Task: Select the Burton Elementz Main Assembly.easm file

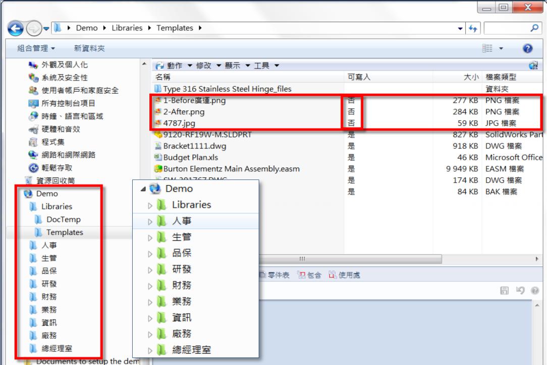Action: (232, 169)
